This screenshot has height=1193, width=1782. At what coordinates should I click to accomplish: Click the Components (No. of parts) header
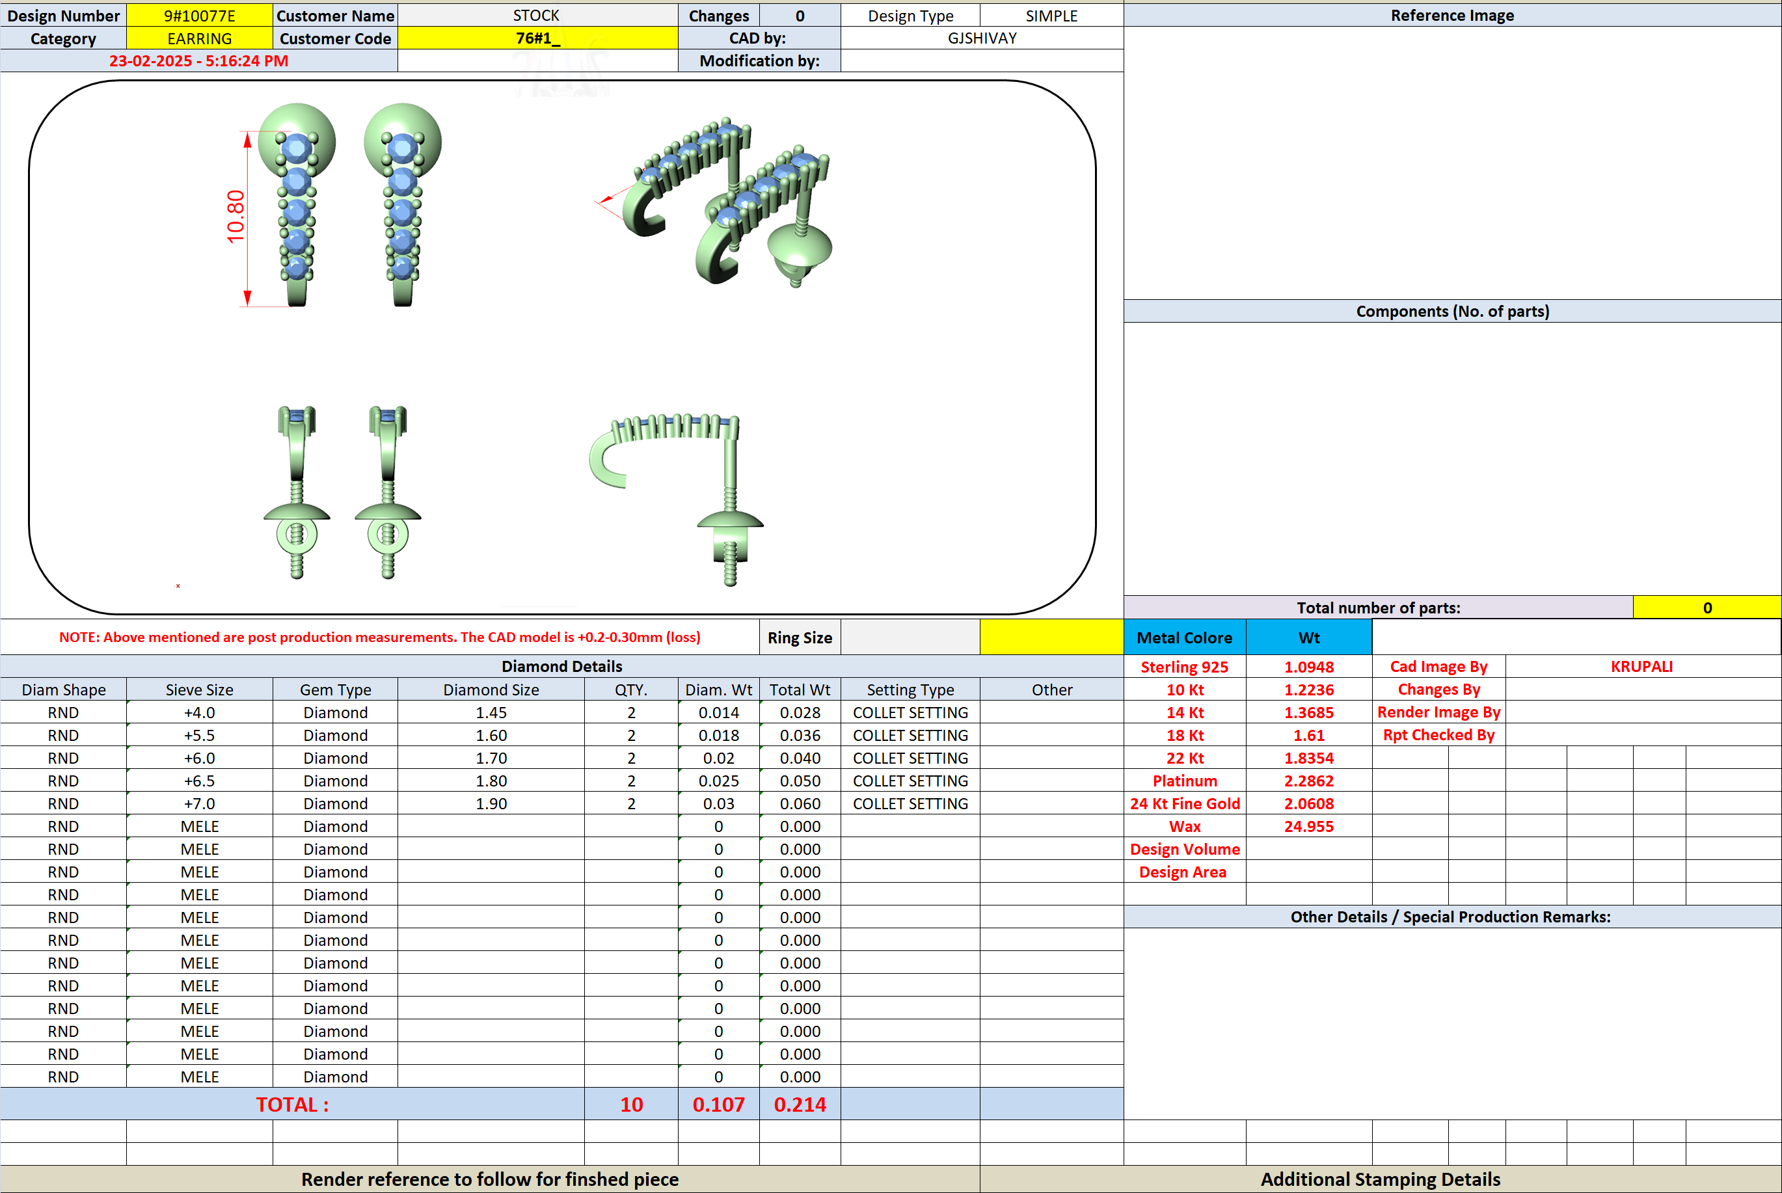coord(1451,311)
